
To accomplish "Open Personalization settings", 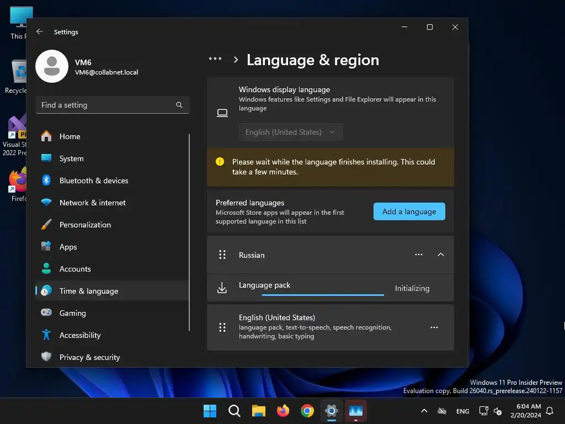I will click(113, 225).
